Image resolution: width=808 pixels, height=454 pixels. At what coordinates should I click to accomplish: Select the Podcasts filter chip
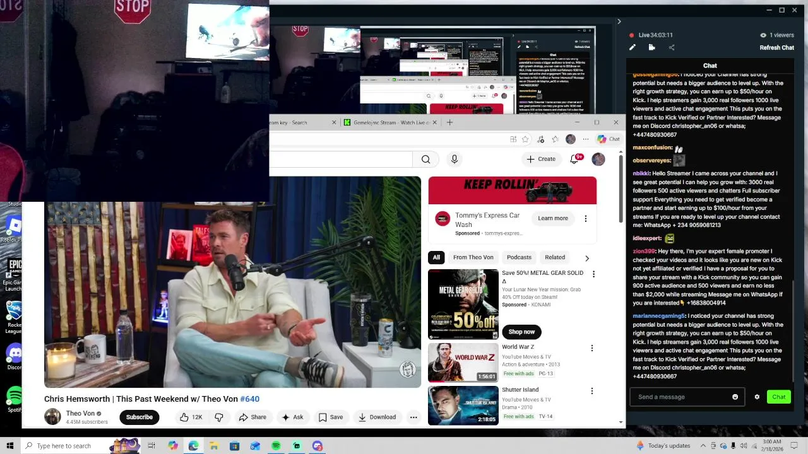(519, 257)
